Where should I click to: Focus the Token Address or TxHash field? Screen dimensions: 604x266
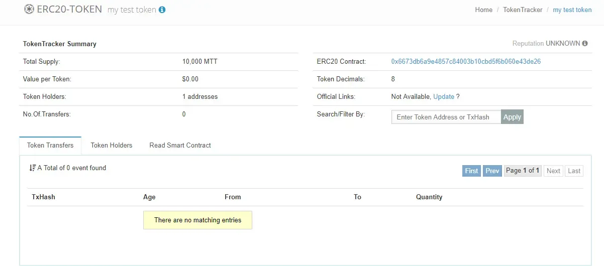(446, 117)
